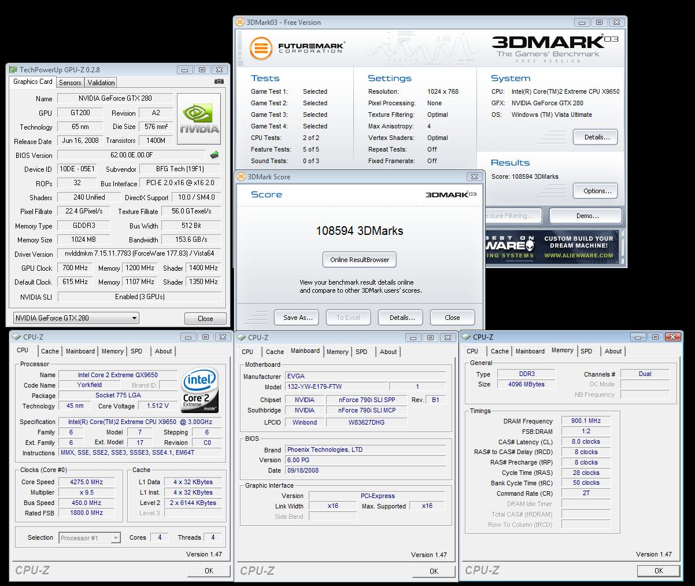Click OK in right CPU-Z Memory window

(x=659, y=570)
